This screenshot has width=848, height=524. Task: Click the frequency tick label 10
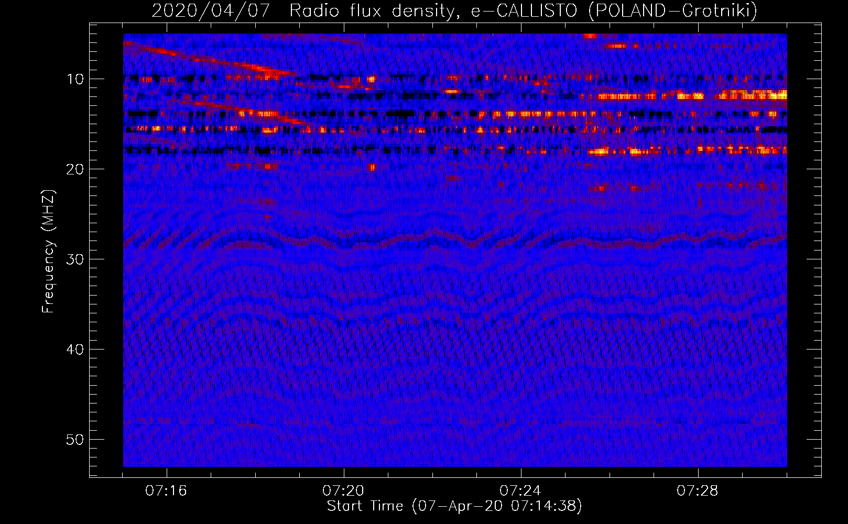click(x=75, y=79)
